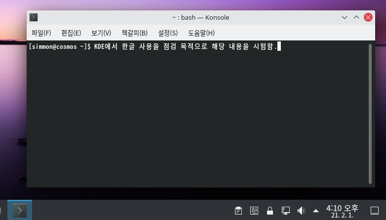Click the lock icon in the system tray

(270, 211)
